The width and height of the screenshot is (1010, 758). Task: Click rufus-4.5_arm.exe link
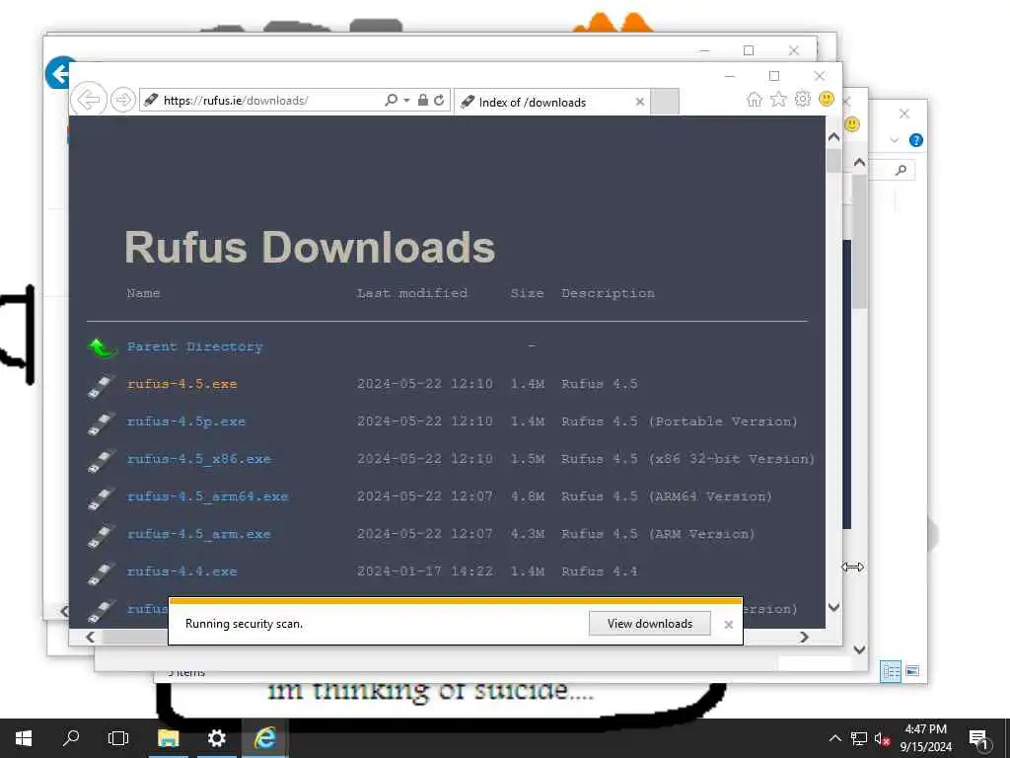pyautogui.click(x=199, y=534)
